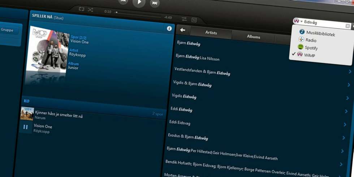This screenshot has height=177, width=354.
Task: Clear the search field with the X
Action: 347,26
